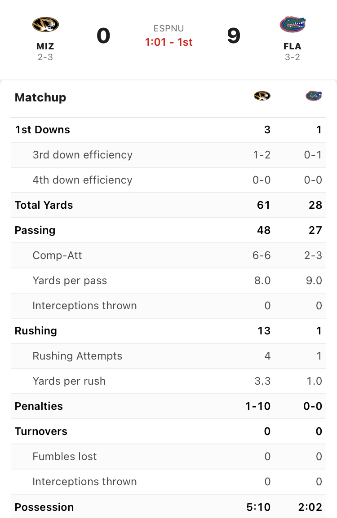
Task: Select the 3rd down efficiency row
Action: pos(168,155)
